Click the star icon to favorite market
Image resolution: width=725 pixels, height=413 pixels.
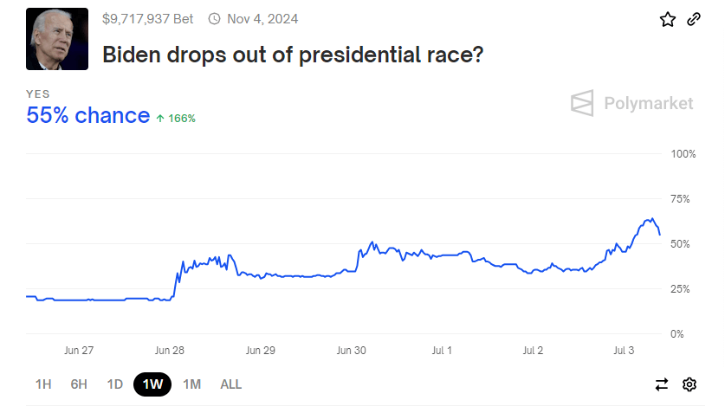point(667,19)
